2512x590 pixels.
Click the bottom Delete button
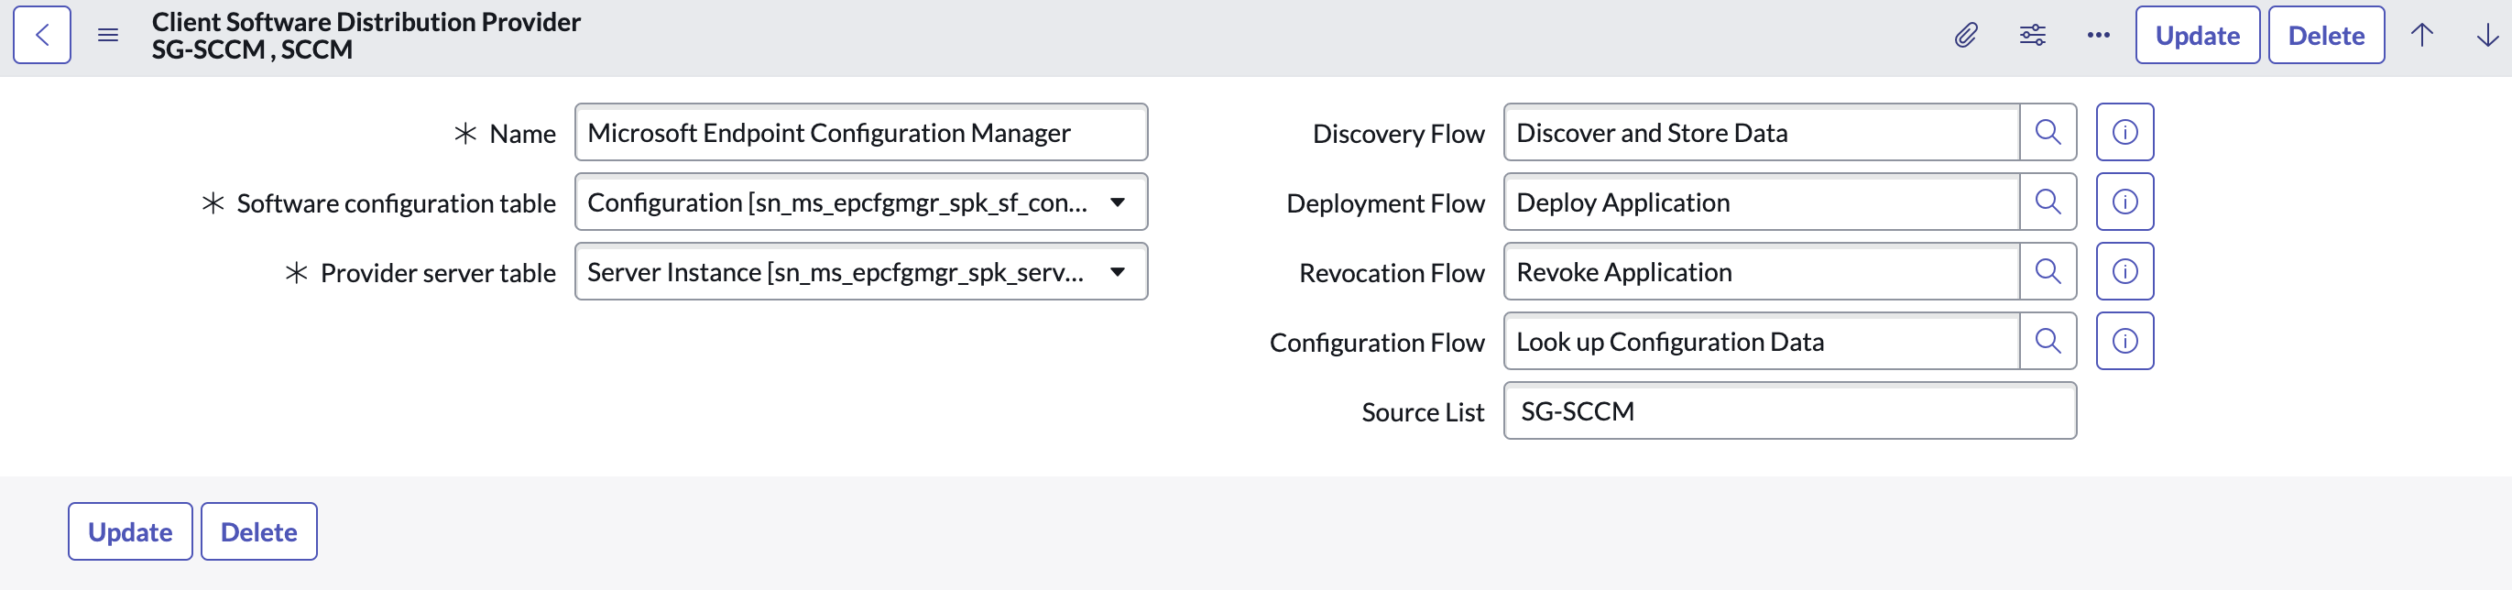tap(258, 531)
